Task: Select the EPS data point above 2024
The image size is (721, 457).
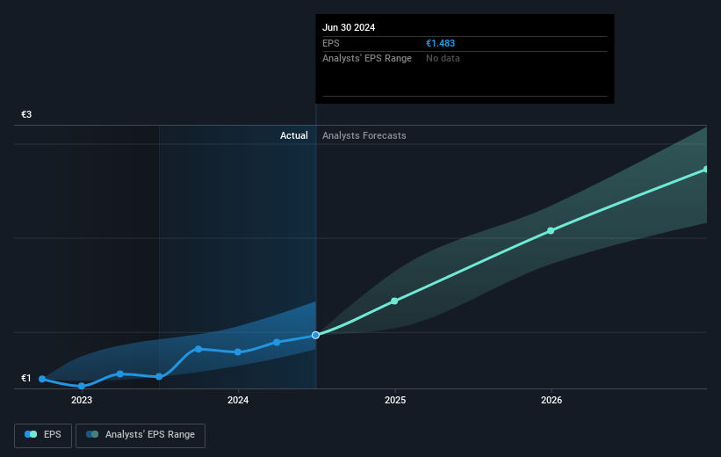Action: 238,352
